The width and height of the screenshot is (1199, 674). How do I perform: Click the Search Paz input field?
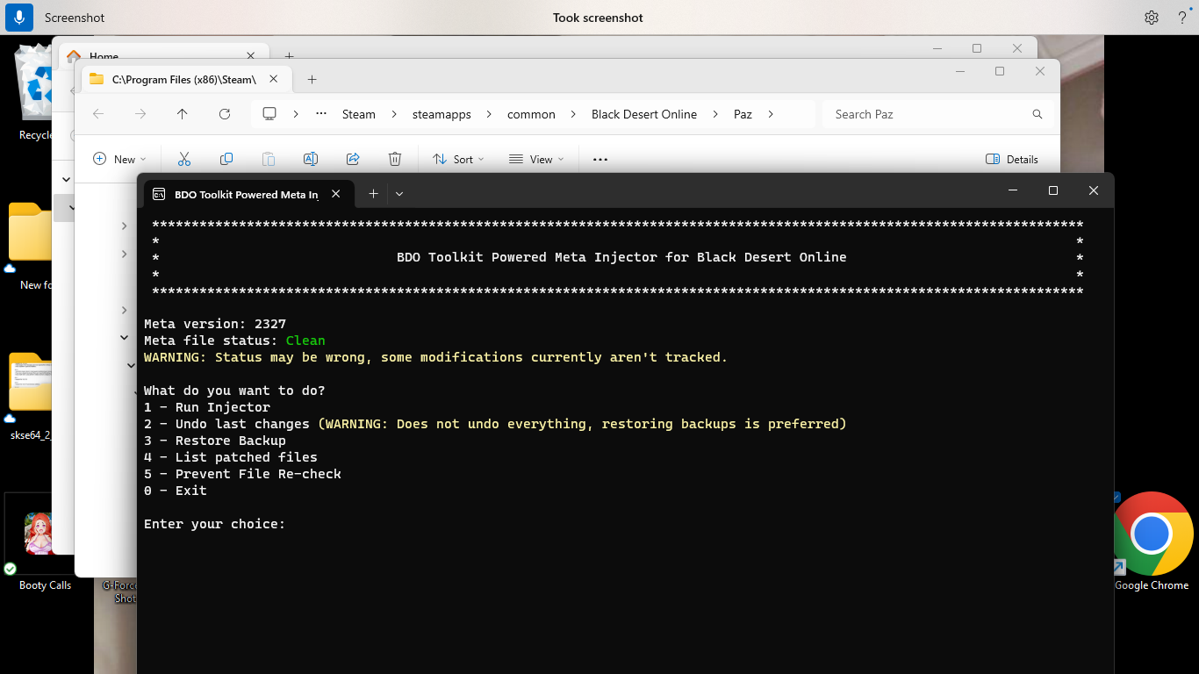pos(930,114)
